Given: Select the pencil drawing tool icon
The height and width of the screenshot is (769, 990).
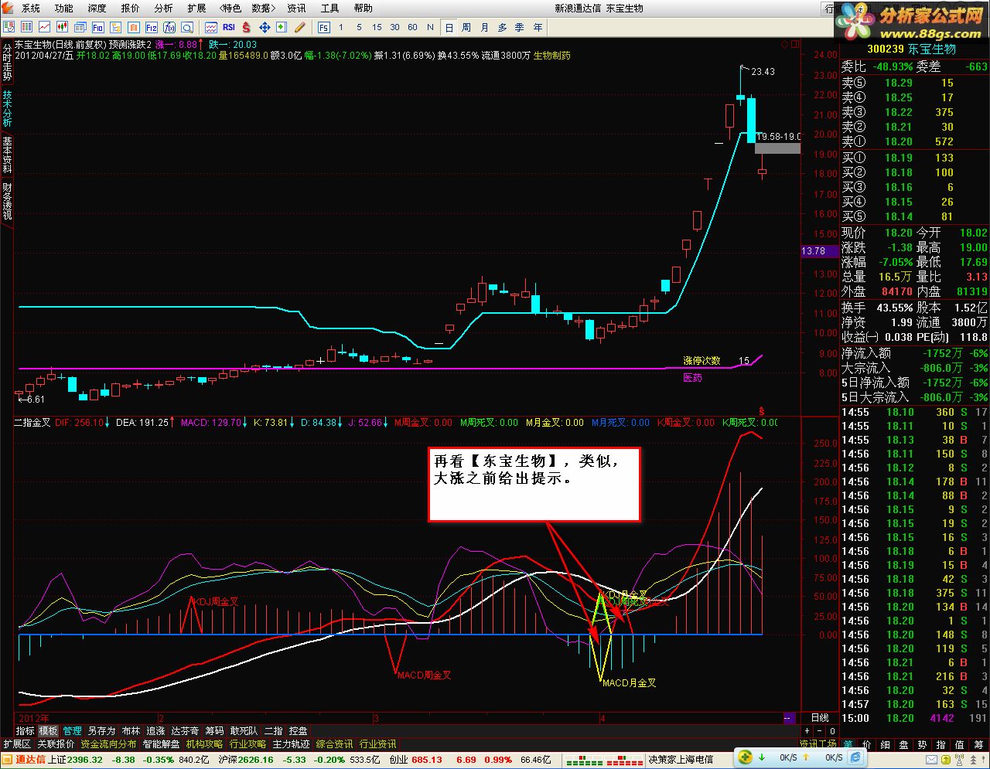Looking at the screenshot, I should click(299, 27).
